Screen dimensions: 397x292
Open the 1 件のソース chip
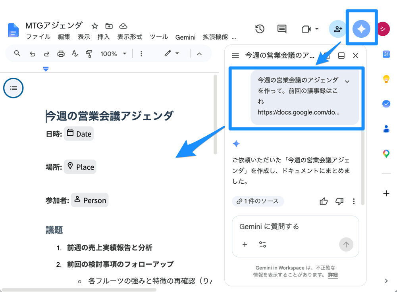tap(258, 201)
